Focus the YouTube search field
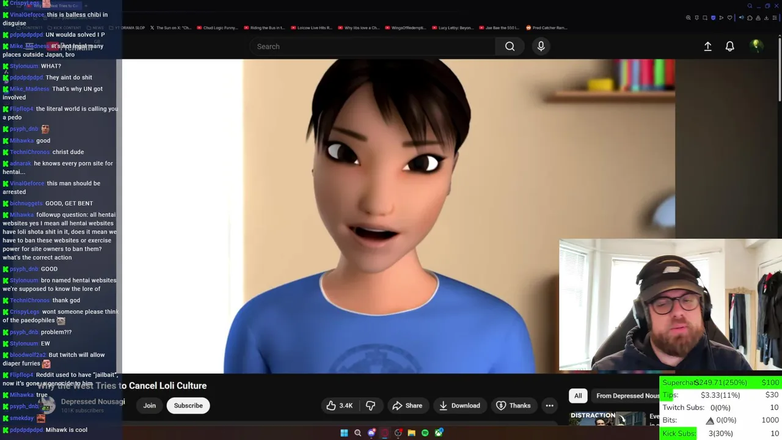 tap(373, 46)
